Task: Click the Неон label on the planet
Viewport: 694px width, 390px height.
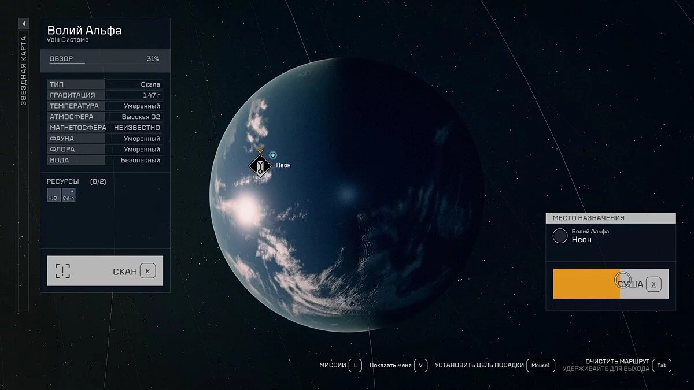Action: click(x=283, y=165)
